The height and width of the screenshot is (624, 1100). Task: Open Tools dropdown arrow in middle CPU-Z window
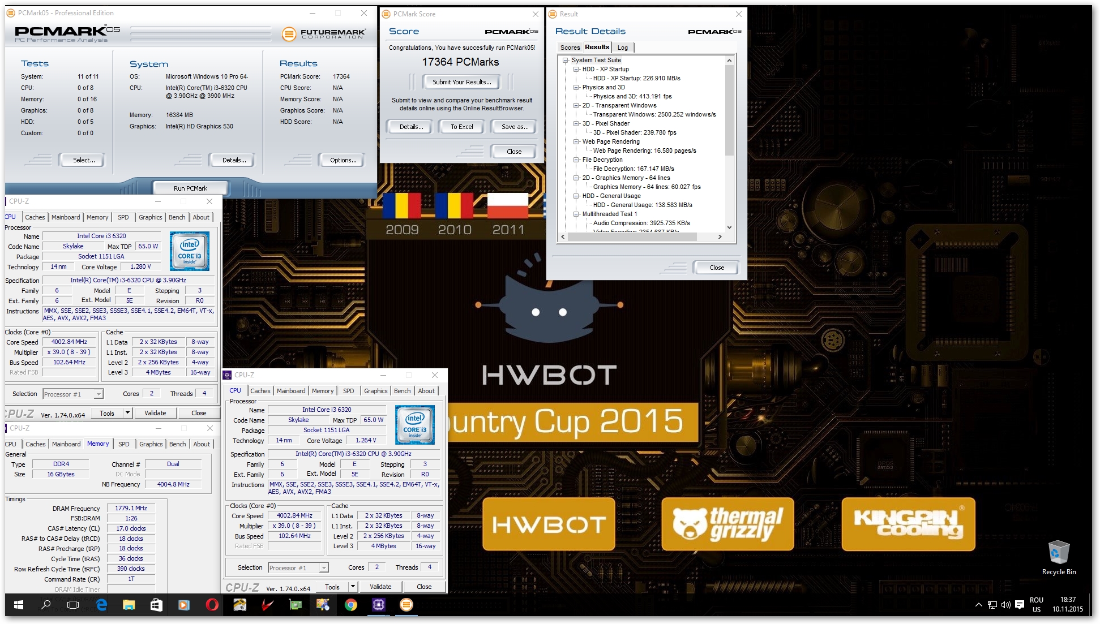click(x=353, y=587)
